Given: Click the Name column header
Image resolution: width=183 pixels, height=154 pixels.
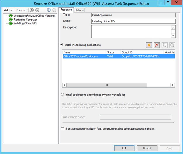Looking at the screenshot, I should coord(84,52).
